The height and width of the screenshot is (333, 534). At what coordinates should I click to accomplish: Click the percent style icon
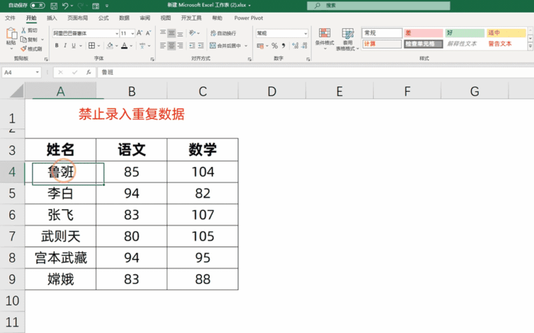coord(274,46)
